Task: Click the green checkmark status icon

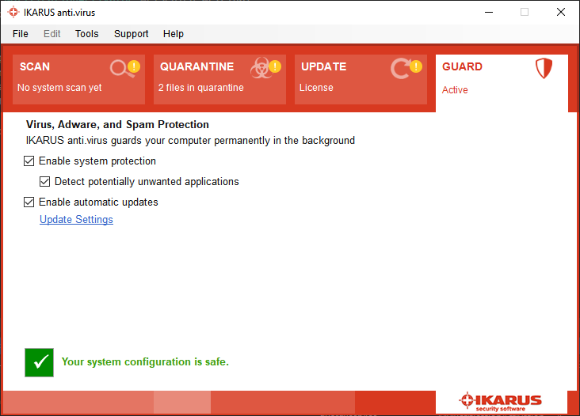Action: coord(39,362)
